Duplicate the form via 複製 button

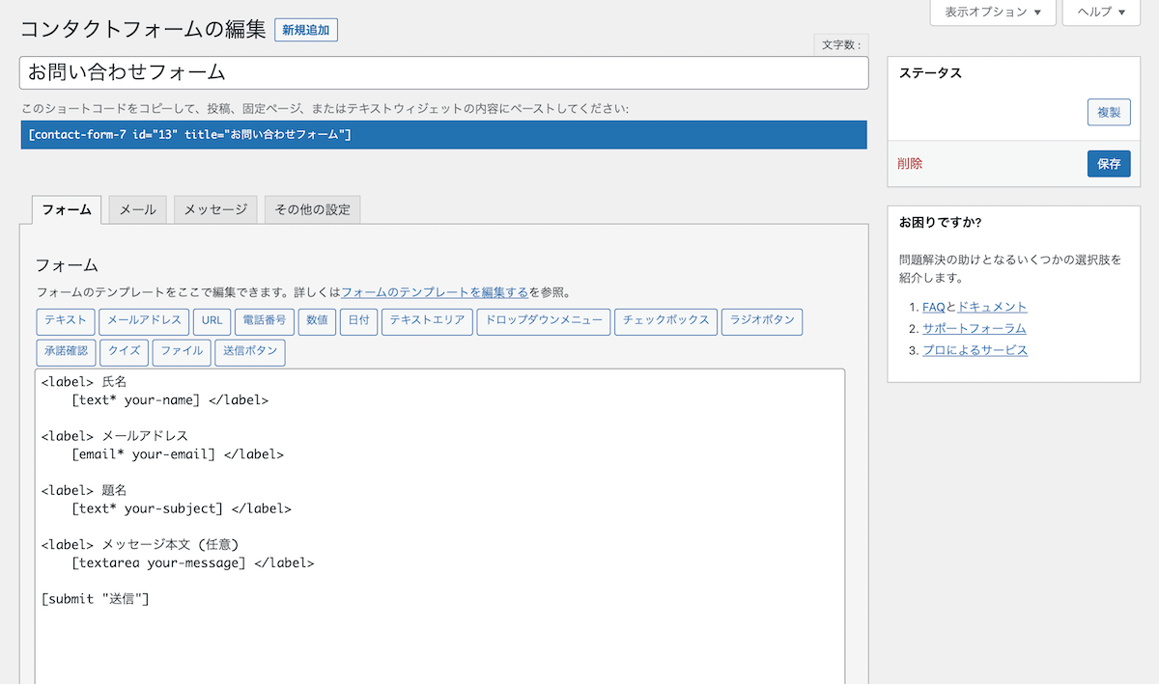coord(1108,112)
